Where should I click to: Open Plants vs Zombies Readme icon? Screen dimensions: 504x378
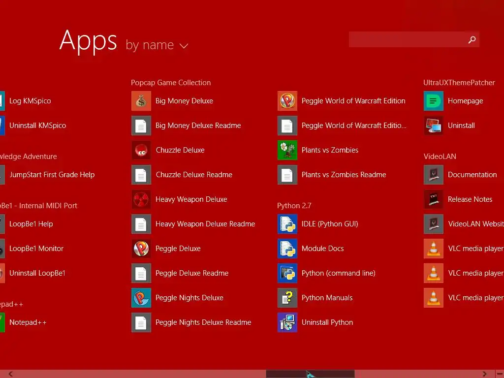pos(287,175)
